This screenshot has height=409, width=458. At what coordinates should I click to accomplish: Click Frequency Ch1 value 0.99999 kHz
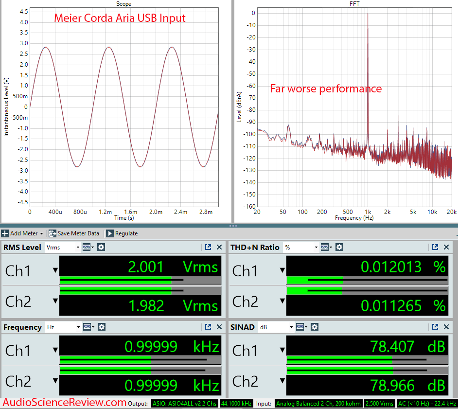point(172,347)
